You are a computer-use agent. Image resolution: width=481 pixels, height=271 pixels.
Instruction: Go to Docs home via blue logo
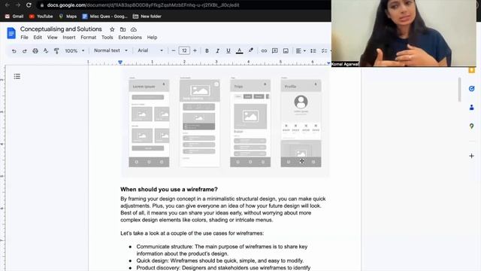[11, 33]
